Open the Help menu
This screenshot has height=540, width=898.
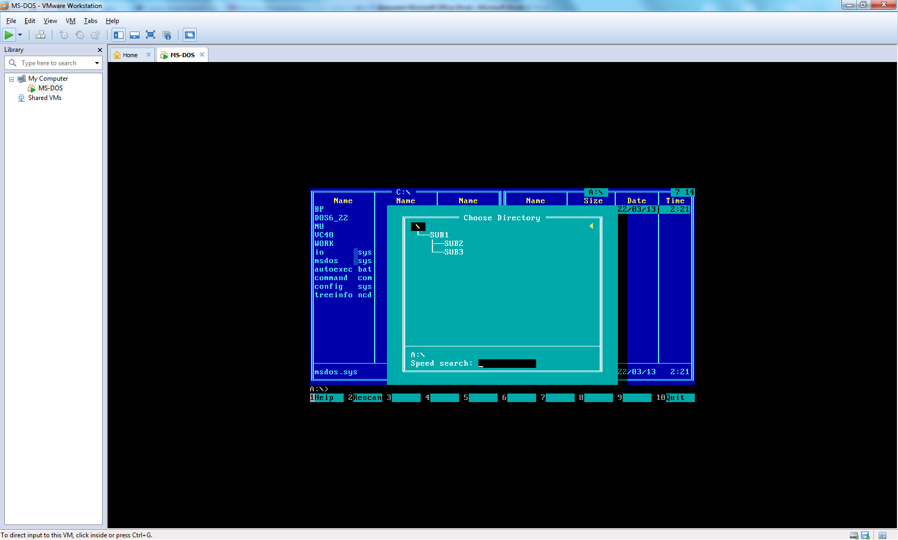click(x=112, y=21)
